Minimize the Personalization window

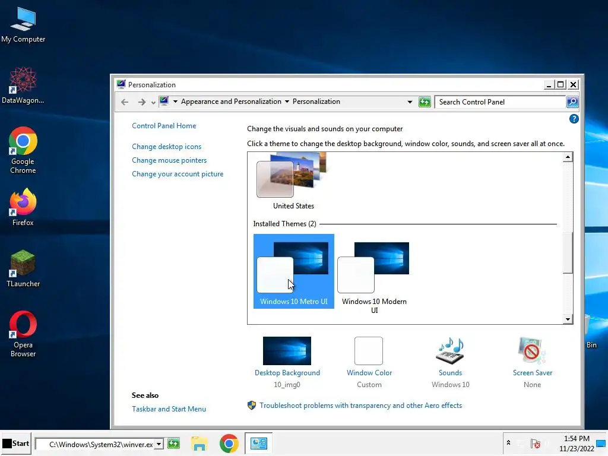548,84
